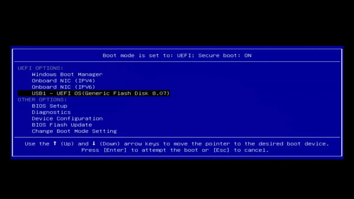
Task: Click the UEFI OPTIONS section header
Action: pyautogui.click(x=41, y=68)
